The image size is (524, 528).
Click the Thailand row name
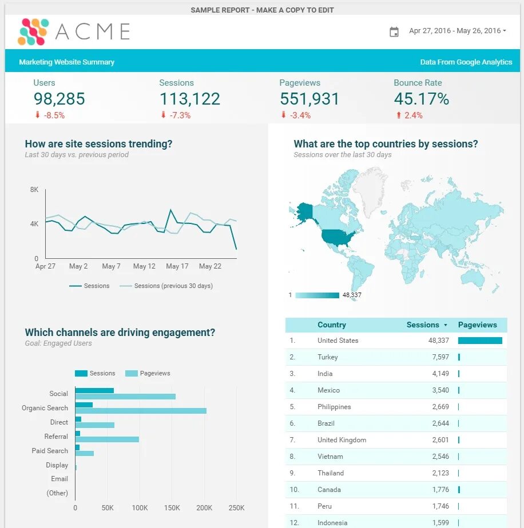tap(331, 473)
